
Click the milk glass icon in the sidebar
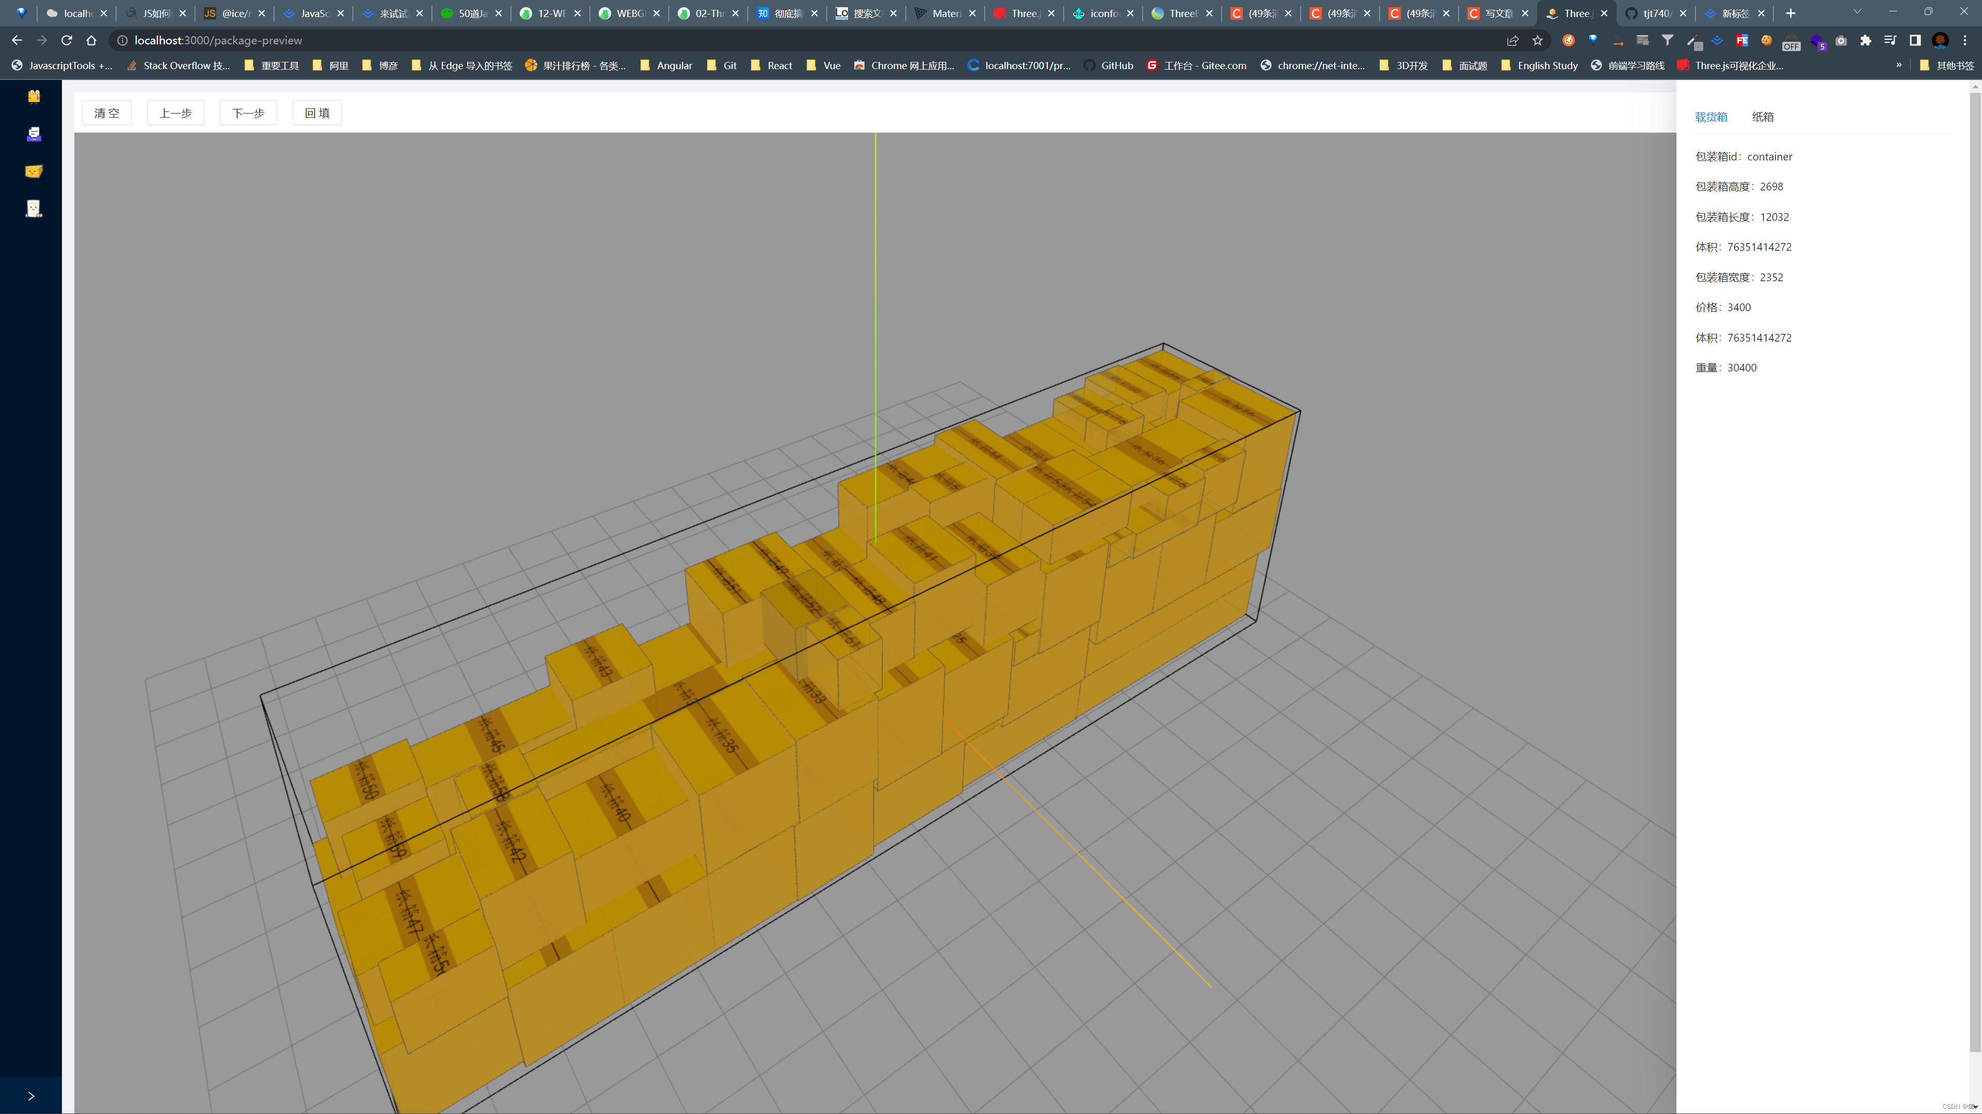(x=34, y=208)
